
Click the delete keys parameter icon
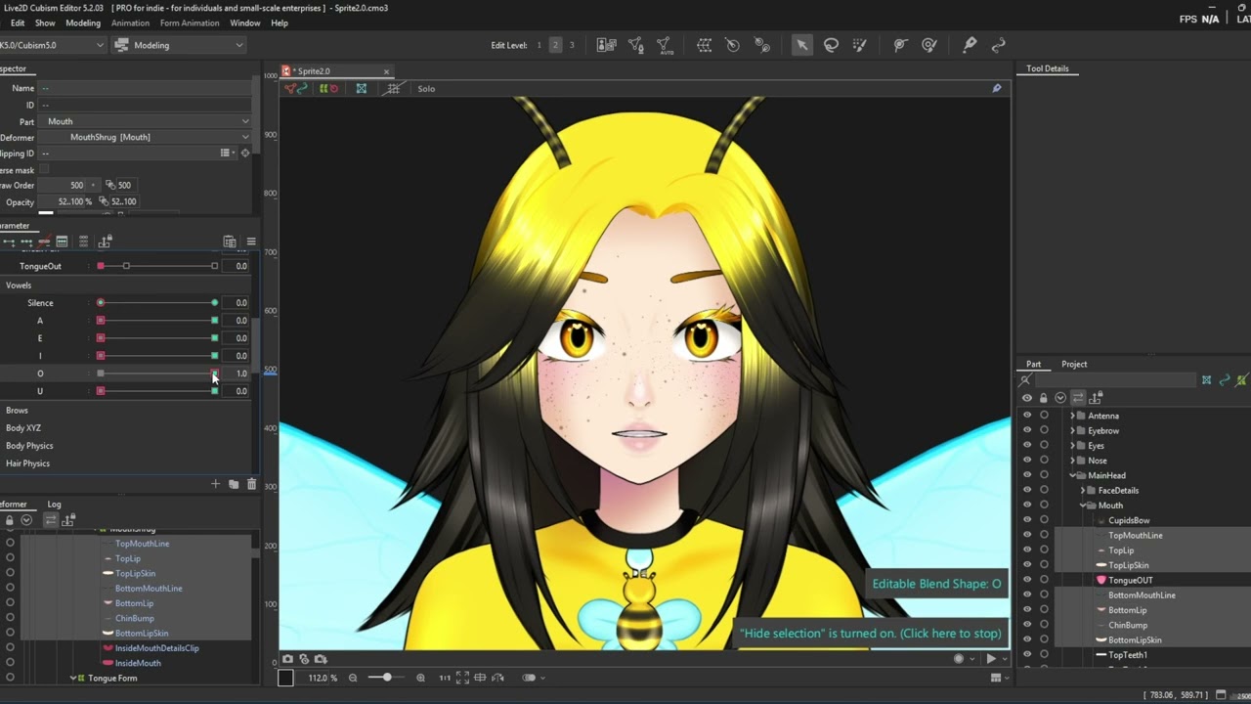coord(44,242)
